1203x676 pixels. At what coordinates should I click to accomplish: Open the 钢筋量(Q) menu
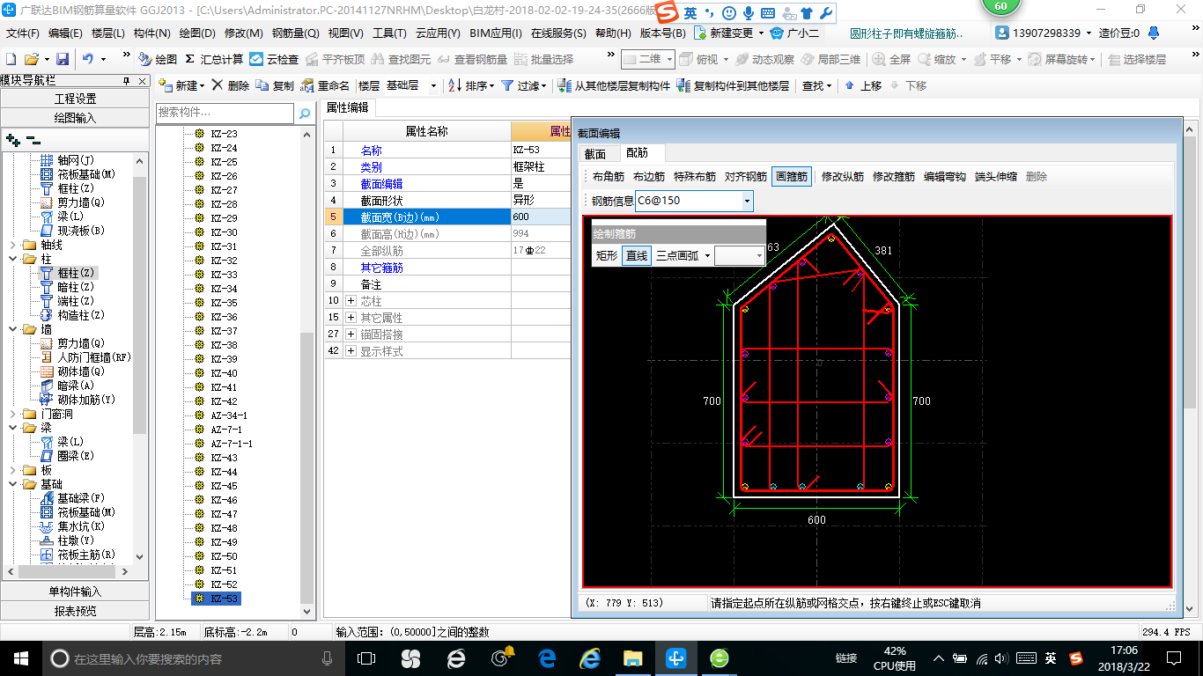[x=295, y=33]
